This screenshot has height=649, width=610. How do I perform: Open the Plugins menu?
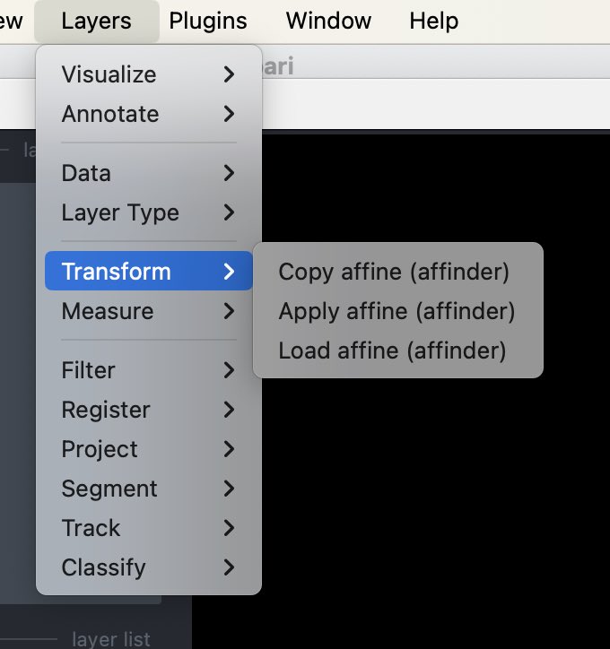208,21
